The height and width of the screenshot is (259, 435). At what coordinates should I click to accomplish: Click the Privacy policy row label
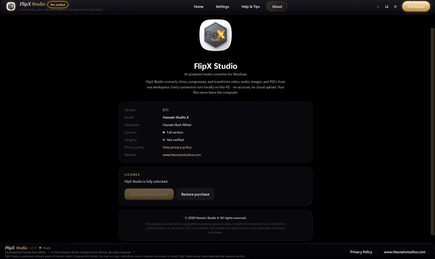(134, 147)
